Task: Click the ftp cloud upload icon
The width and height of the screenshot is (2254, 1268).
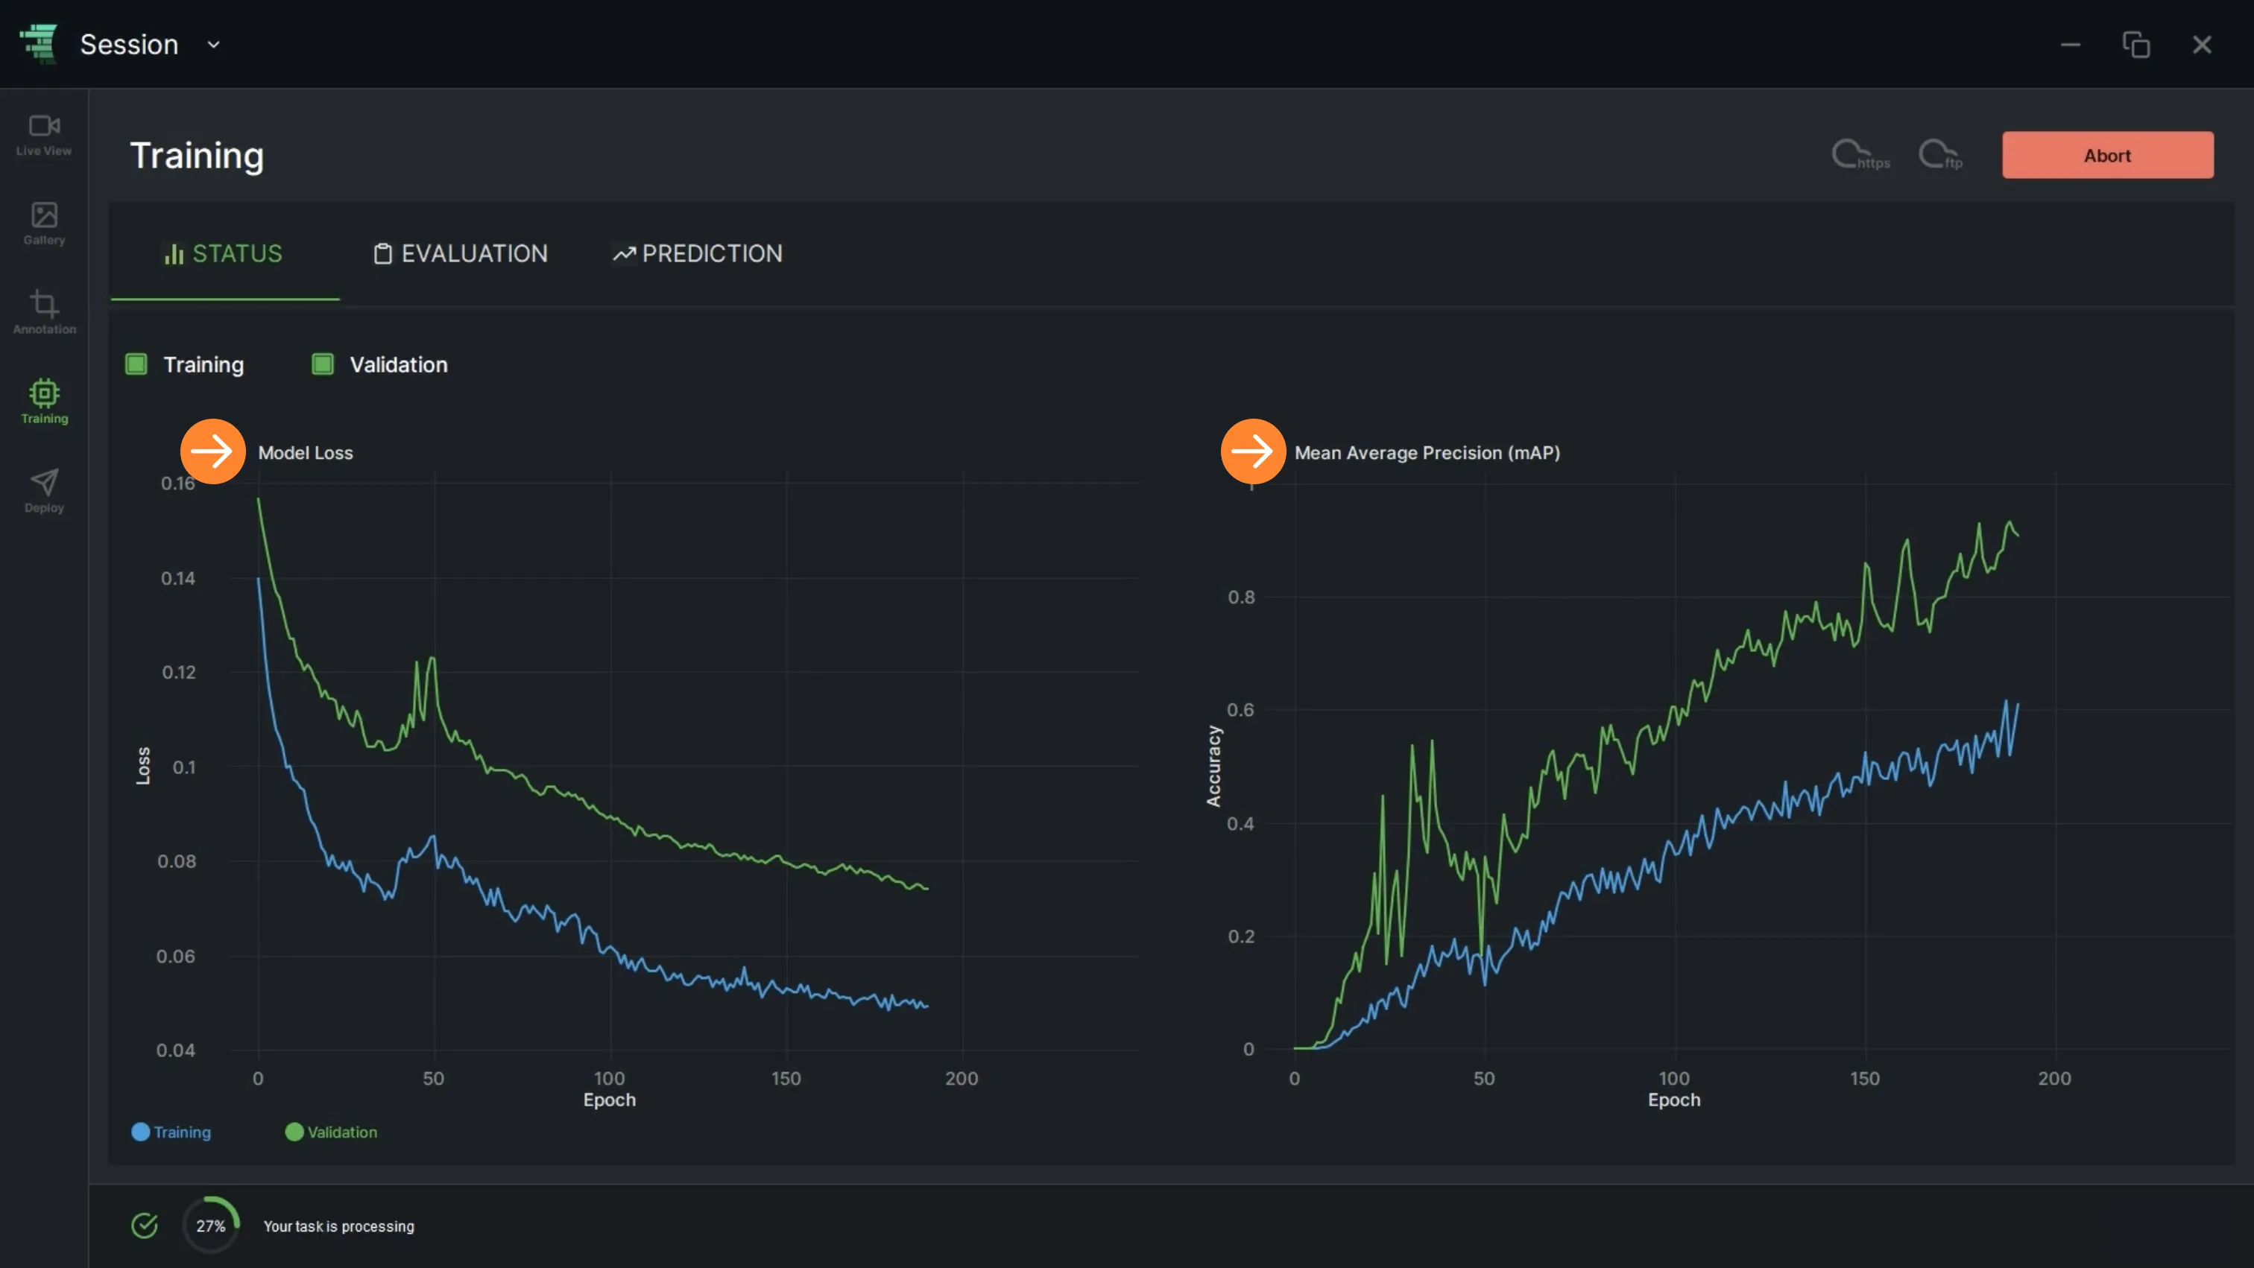Action: click(1940, 155)
